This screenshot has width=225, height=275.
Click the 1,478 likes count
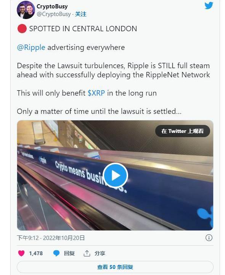coord(36,253)
